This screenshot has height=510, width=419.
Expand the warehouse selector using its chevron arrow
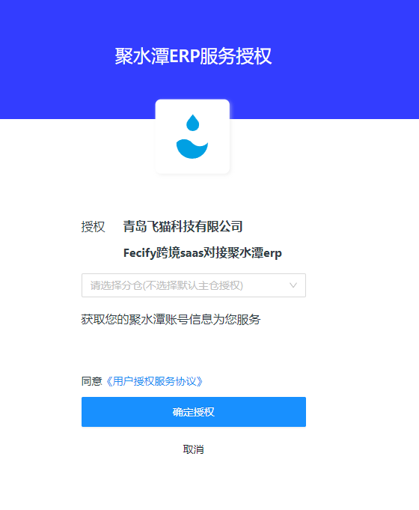293,285
